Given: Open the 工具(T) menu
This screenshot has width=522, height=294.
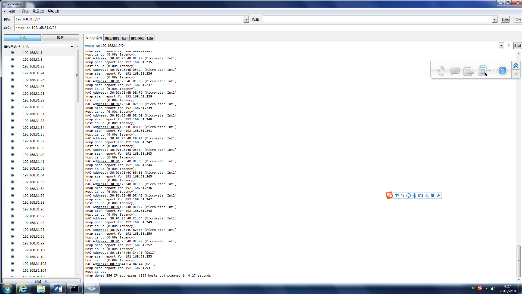Looking at the screenshot, I should tap(24, 11).
